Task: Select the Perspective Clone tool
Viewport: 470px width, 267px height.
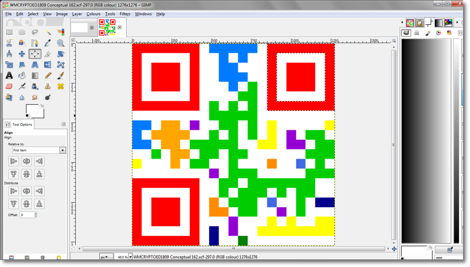Action: click(x=9, y=97)
